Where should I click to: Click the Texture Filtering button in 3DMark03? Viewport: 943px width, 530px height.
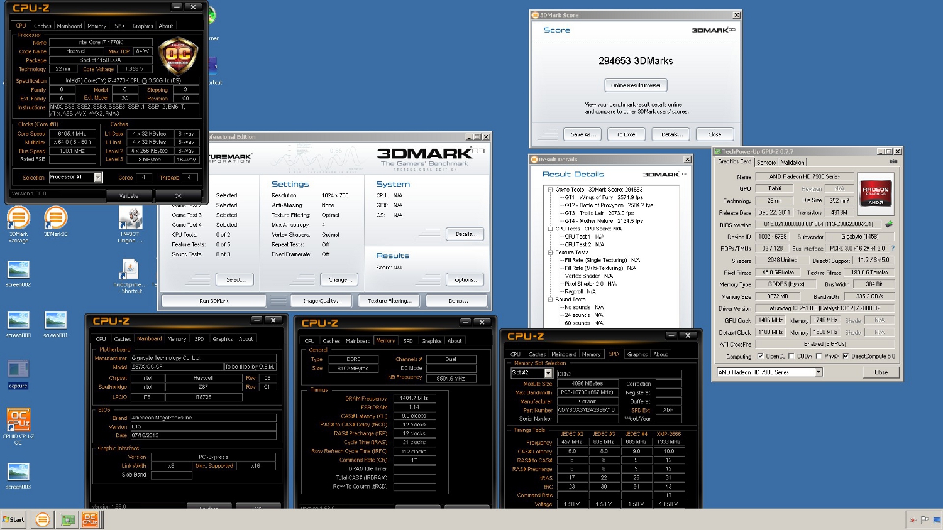click(390, 301)
